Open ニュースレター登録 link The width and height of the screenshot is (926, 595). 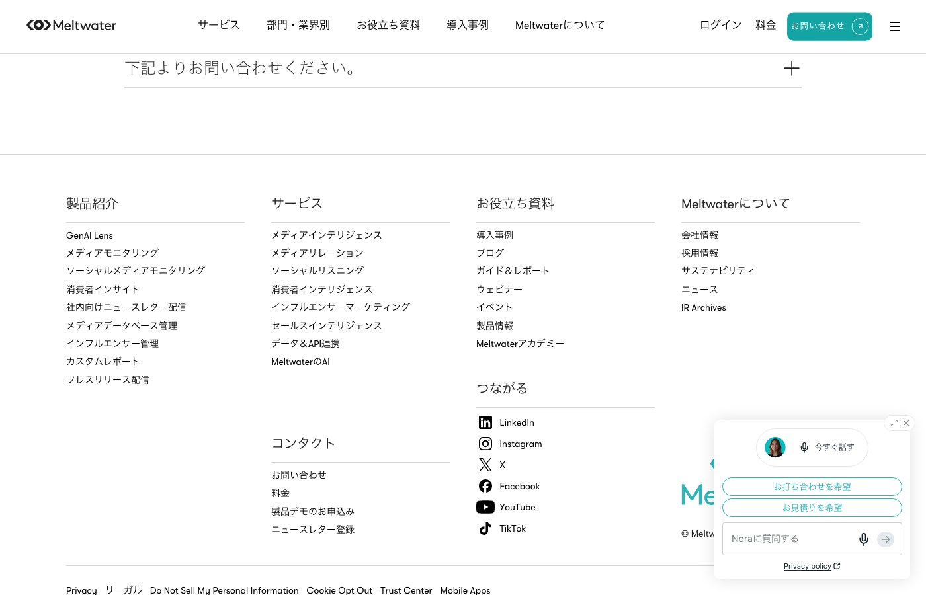pos(313,530)
